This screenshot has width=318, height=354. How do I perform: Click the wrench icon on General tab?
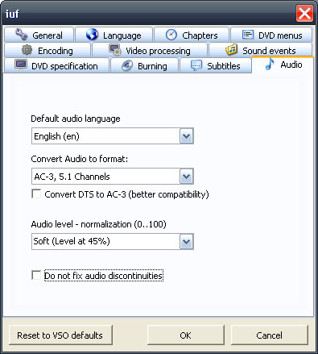(21, 35)
